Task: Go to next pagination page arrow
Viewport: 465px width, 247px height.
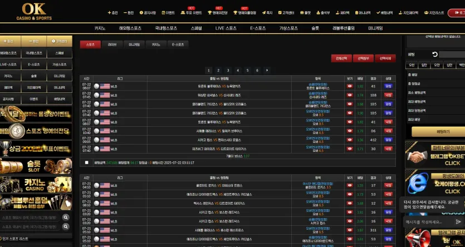Action: click(267, 70)
